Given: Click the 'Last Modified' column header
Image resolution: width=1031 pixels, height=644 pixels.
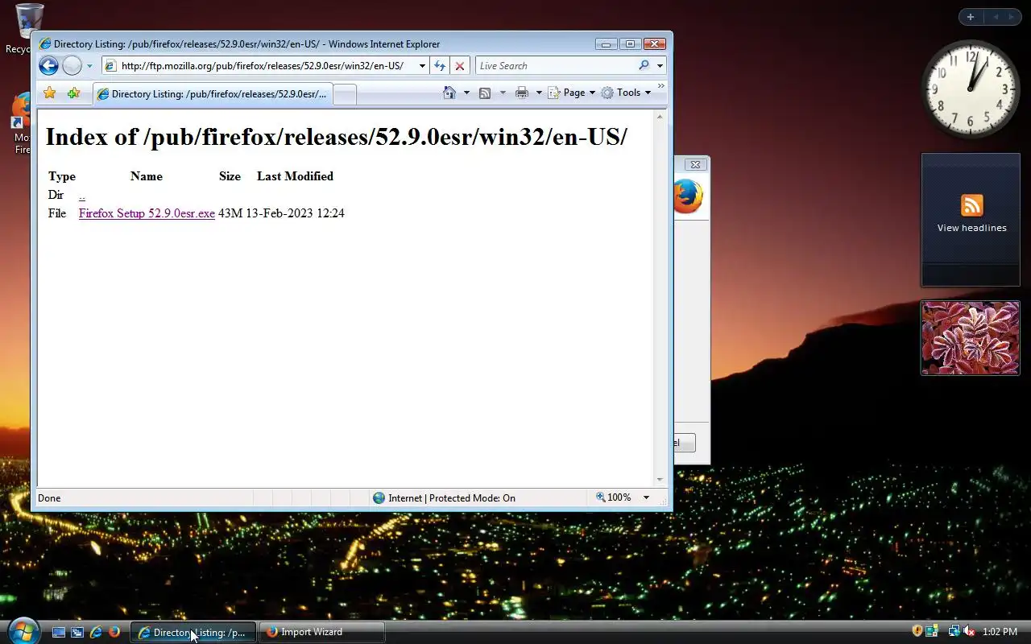Looking at the screenshot, I should (295, 176).
